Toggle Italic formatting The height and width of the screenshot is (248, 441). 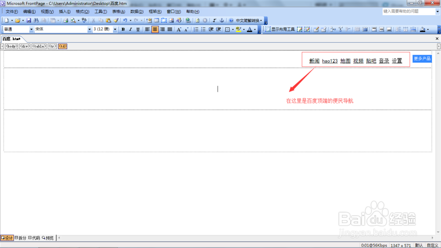[x=131, y=29]
